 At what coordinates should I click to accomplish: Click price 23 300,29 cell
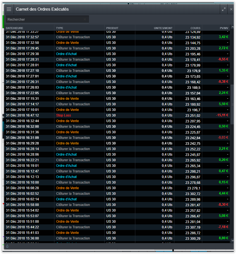click(x=193, y=239)
